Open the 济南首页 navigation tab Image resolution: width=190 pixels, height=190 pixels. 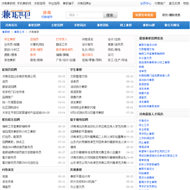(11, 25)
